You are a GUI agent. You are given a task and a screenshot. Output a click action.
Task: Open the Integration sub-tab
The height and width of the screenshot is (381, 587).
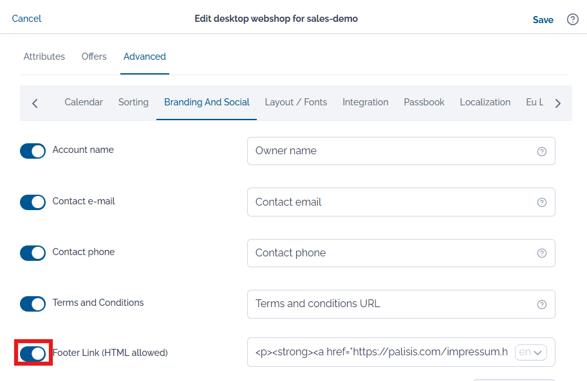[366, 102]
